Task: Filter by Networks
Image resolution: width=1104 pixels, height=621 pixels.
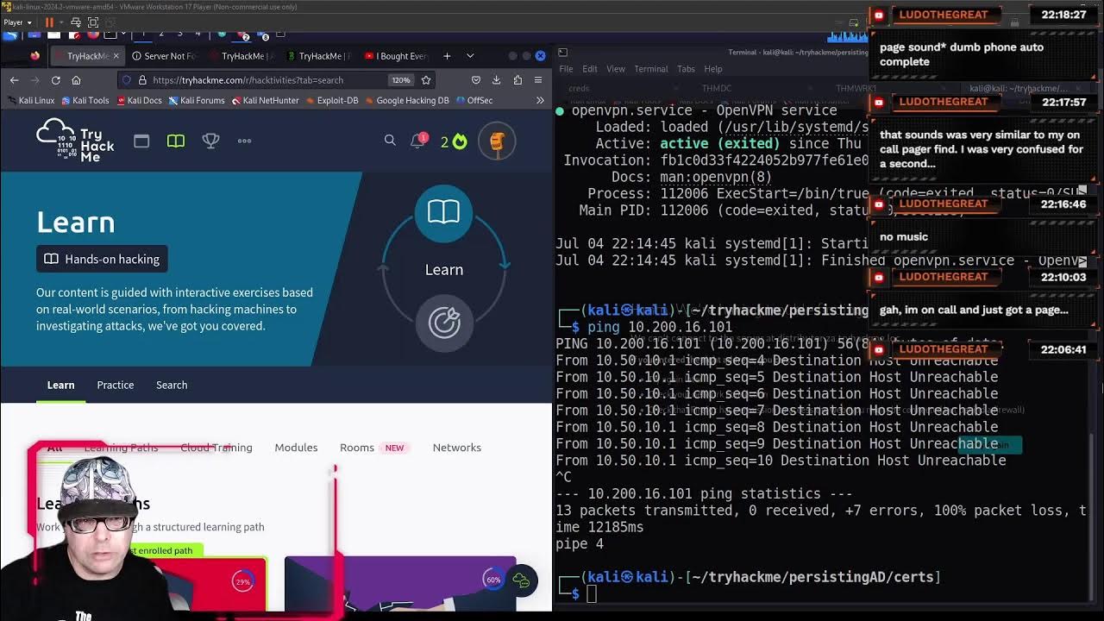Action: pos(457,448)
